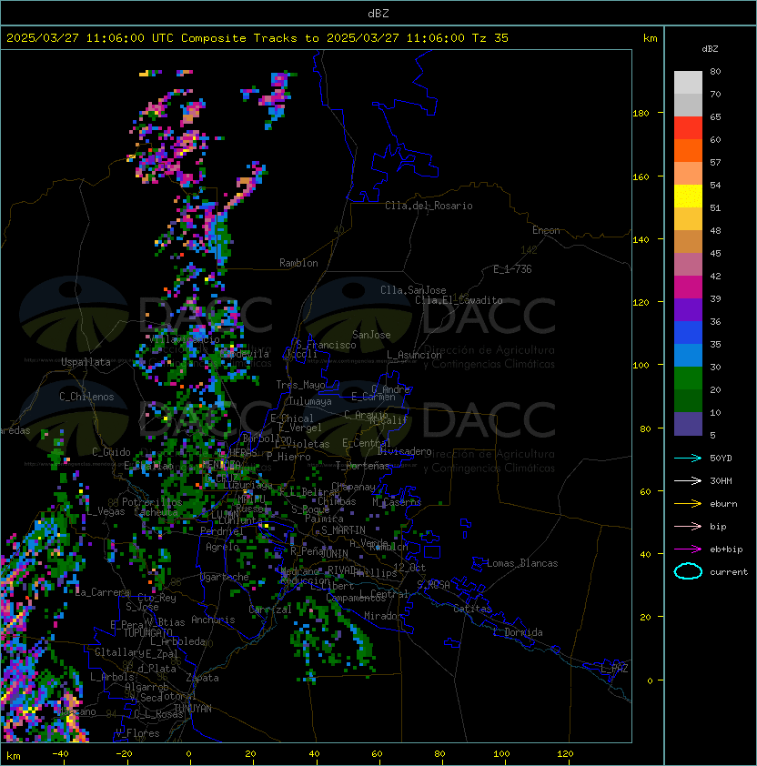Pick the slate purple 5-10 dBZ swatch
The height and width of the screenshot is (766, 757).
point(688,424)
